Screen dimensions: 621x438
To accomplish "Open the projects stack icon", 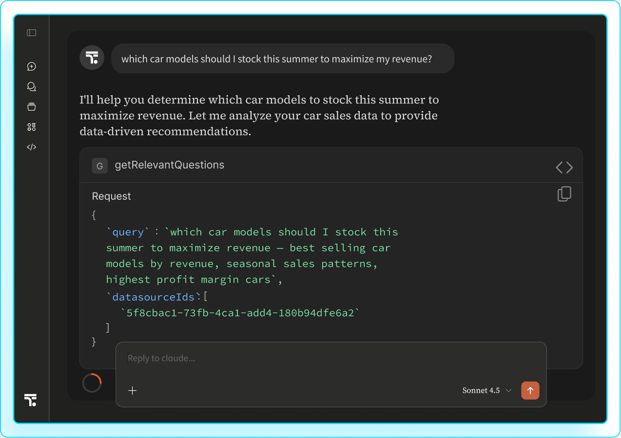I will click(32, 107).
